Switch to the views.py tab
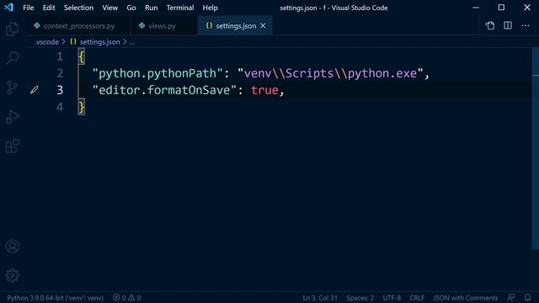Screen dimensions: 539x303 click(164, 26)
